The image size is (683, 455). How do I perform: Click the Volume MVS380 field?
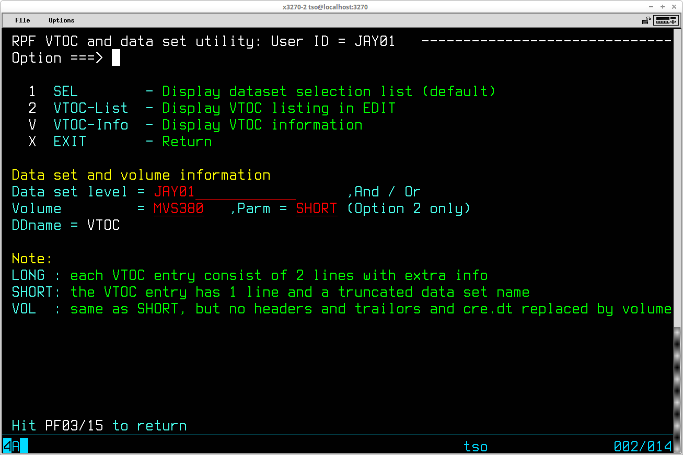[x=179, y=208]
